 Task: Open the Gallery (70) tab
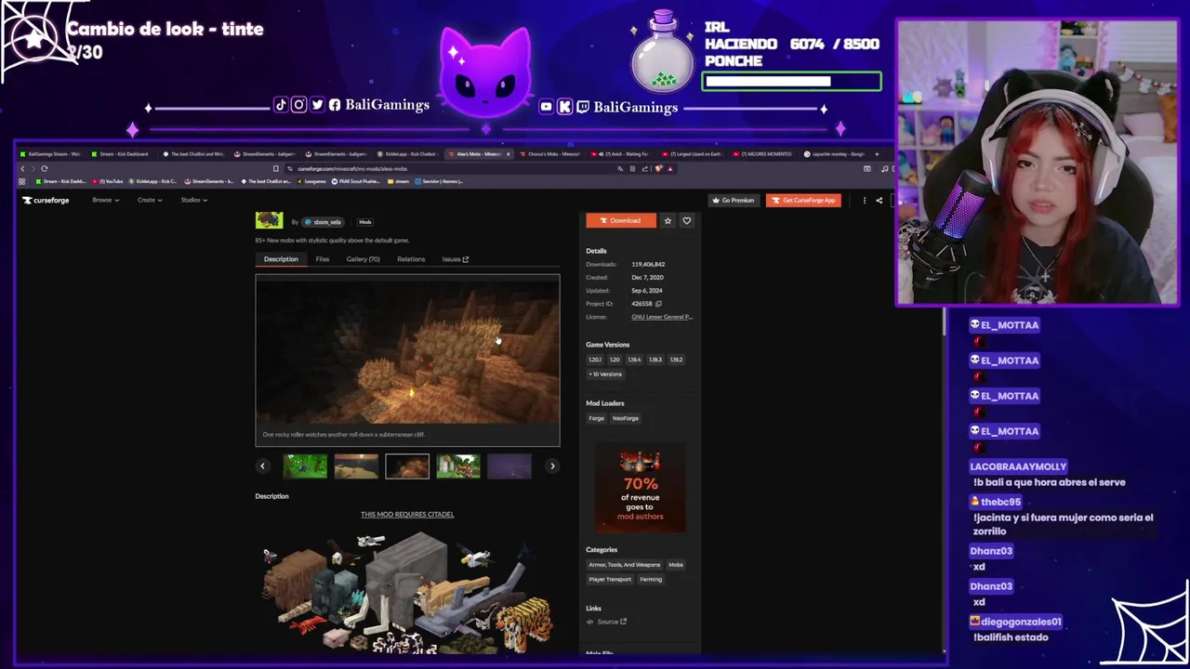[x=363, y=259]
